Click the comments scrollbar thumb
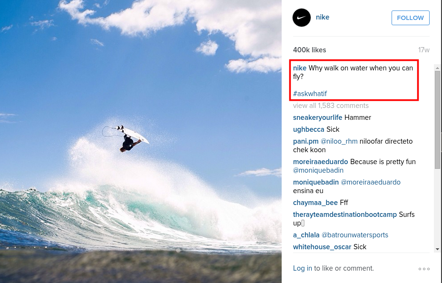 [x=437, y=120]
